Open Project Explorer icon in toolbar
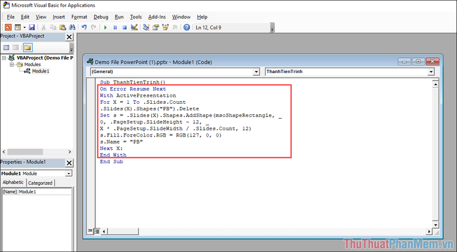 (146, 27)
